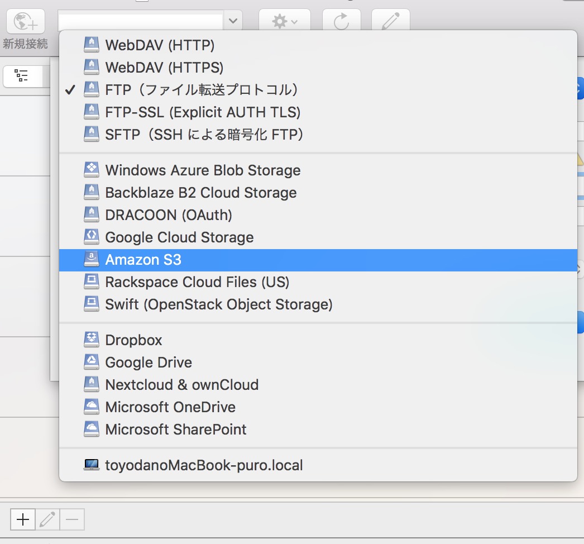
Task: Switch to the outline view button
Action: (x=22, y=75)
